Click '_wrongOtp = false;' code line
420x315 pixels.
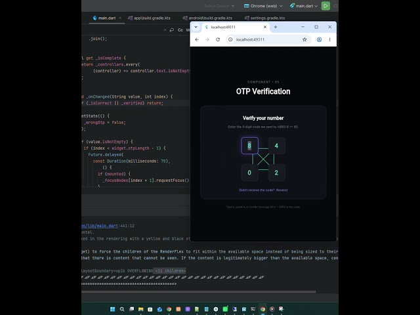[105, 123]
